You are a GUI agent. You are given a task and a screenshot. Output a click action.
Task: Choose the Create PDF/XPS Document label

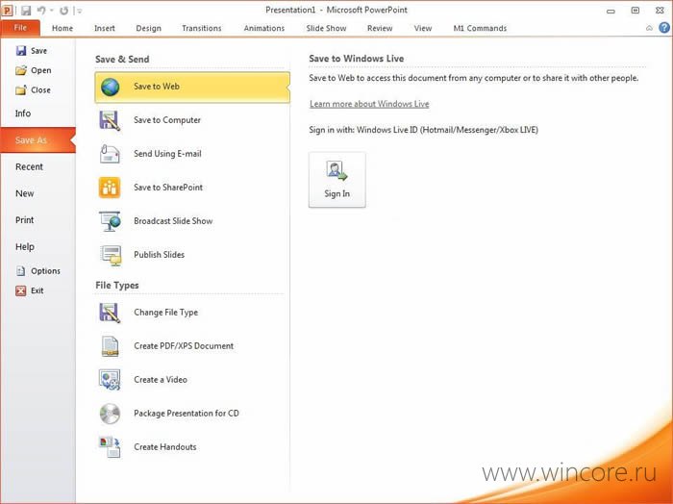coord(184,346)
